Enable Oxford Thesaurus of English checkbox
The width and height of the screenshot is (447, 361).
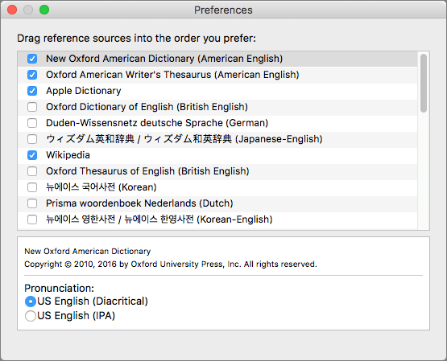click(32, 171)
